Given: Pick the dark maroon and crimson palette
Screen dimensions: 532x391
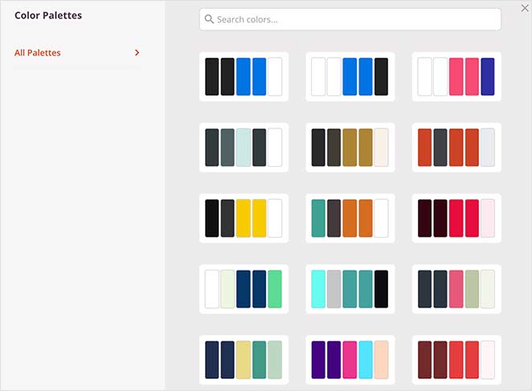Looking at the screenshot, I should click(x=456, y=218).
